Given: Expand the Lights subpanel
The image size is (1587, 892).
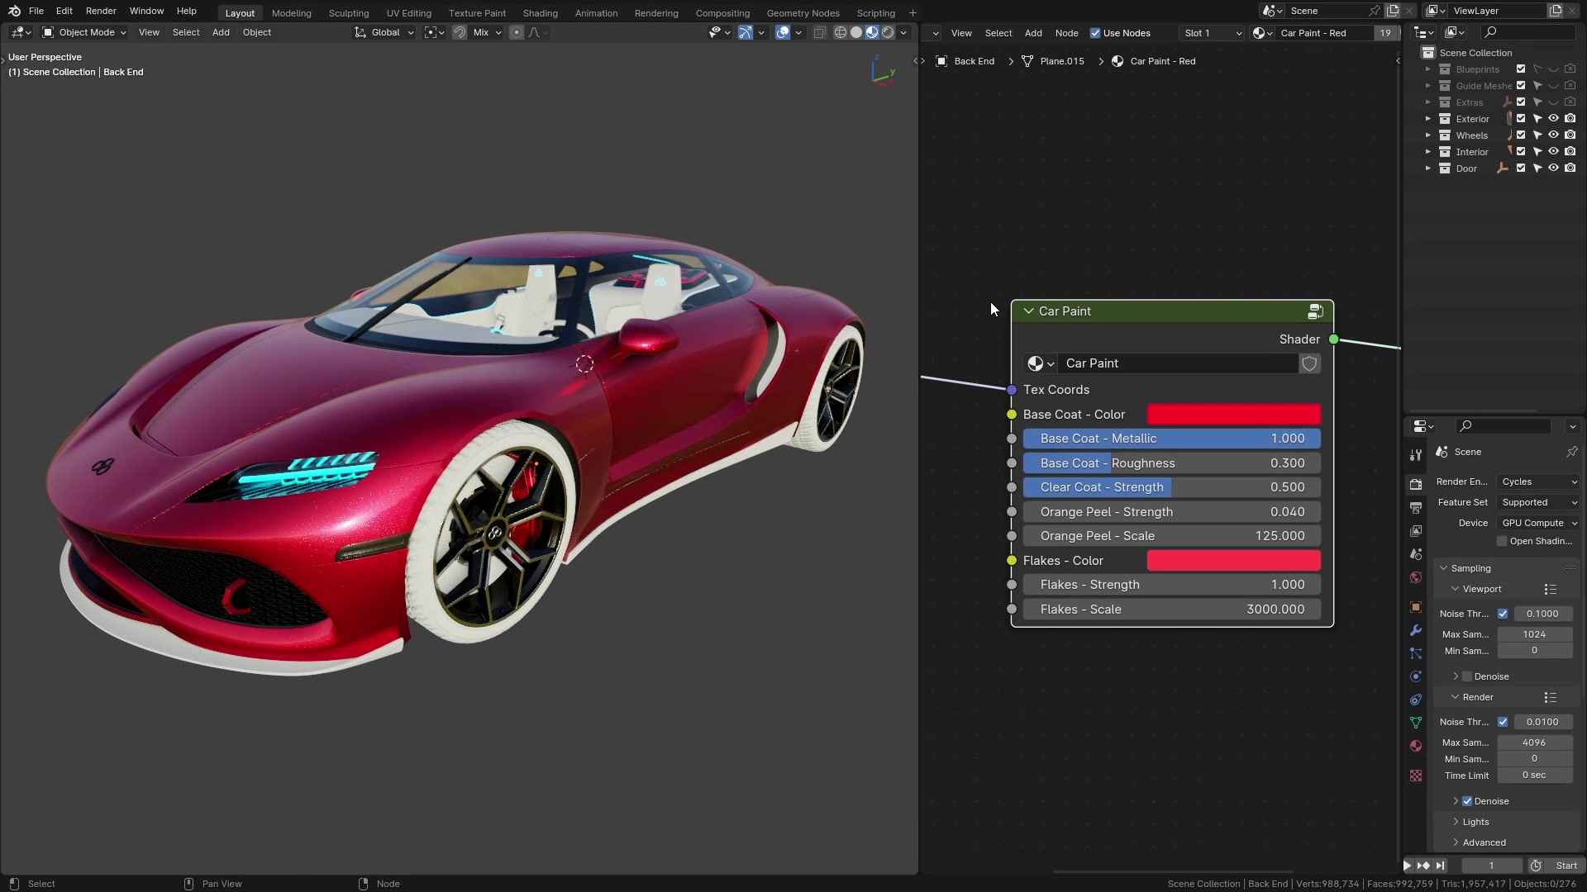Looking at the screenshot, I should (x=1456, y=822).
